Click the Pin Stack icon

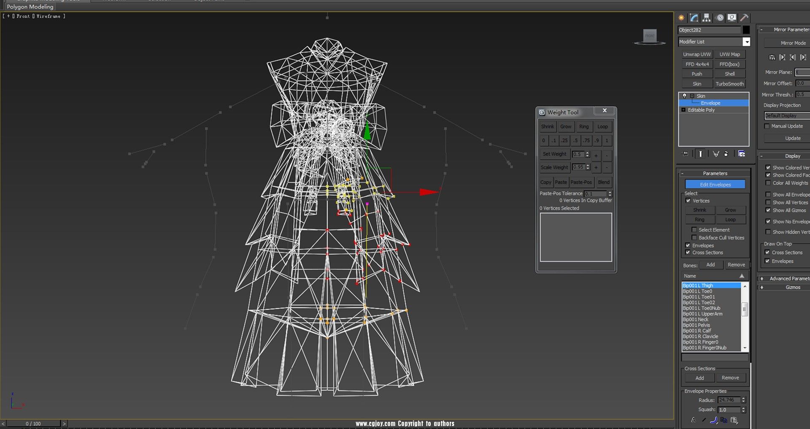[x=685, y=154]
